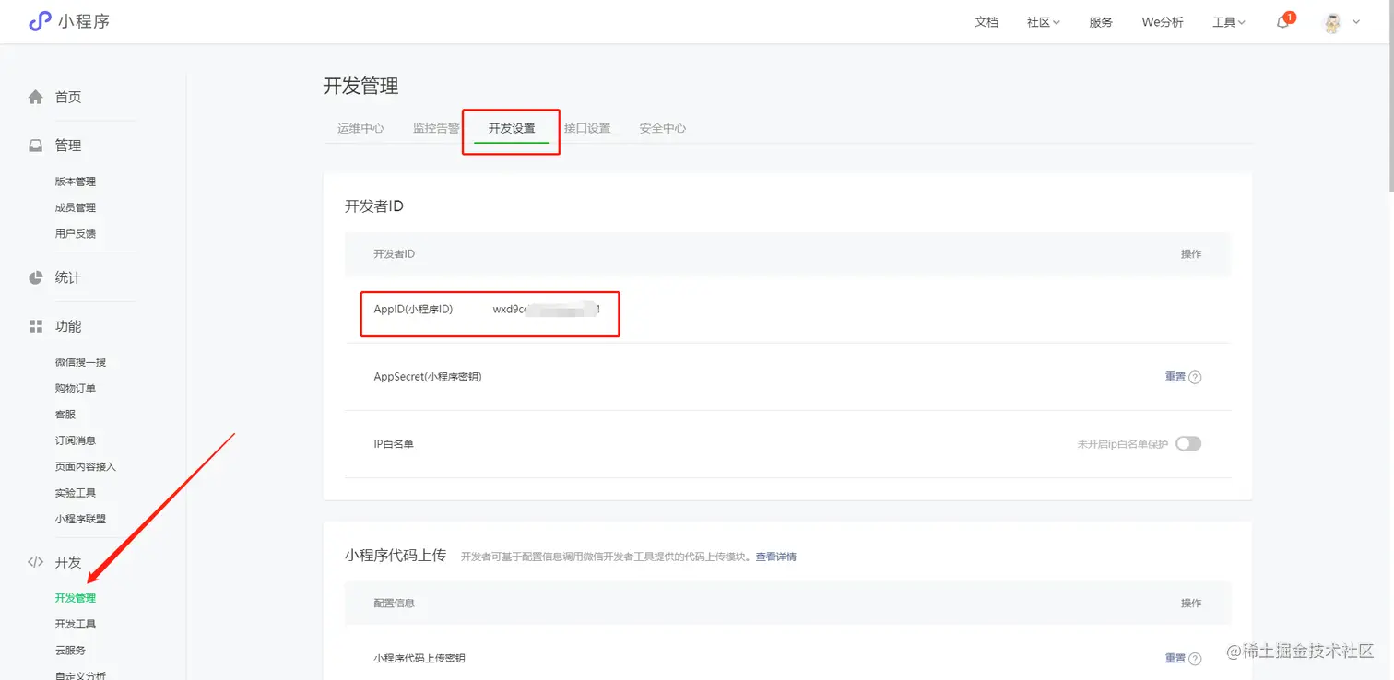Click the 统计 pie chart icon
Screen dimensions: 1394x680
pyautogui.click(x=36, y=277)
